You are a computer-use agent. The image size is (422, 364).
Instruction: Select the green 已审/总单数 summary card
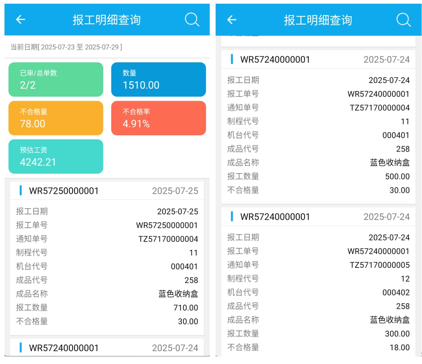(x=56, y=79)
